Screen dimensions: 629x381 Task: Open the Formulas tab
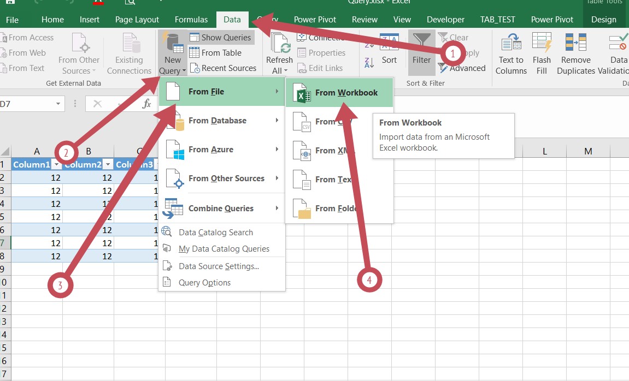191,20
